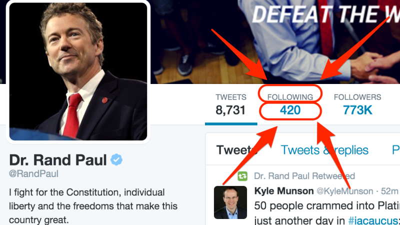Click the number 420 under Following
The height and width of the screenshot is (225, 400).
(290, 110)
